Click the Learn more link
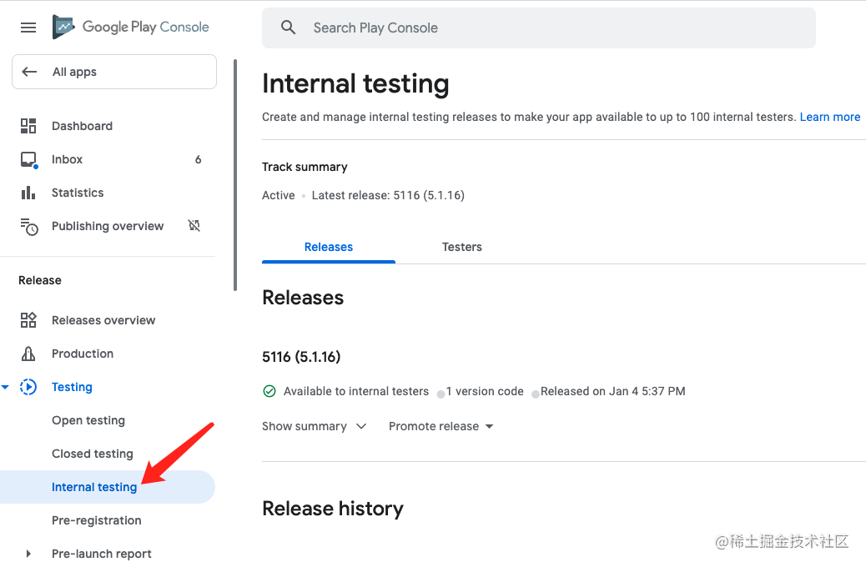866x567 pixels. point(829,117)
